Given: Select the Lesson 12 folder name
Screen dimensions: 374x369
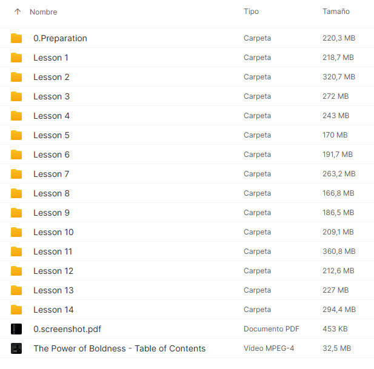Looking at the screenshot, I should pos(53,271).
